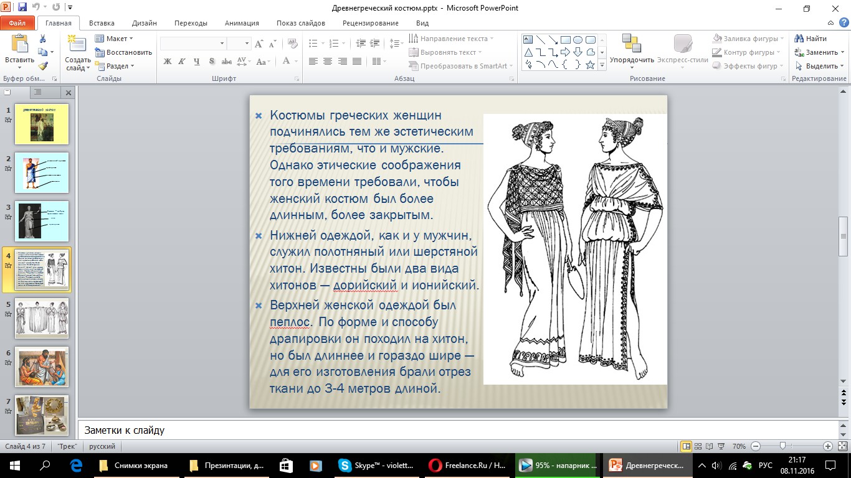The width and height of the screenshot is (851, 478).
Task: Switch to Slide Sorter view icon
Action: point(699,446)
